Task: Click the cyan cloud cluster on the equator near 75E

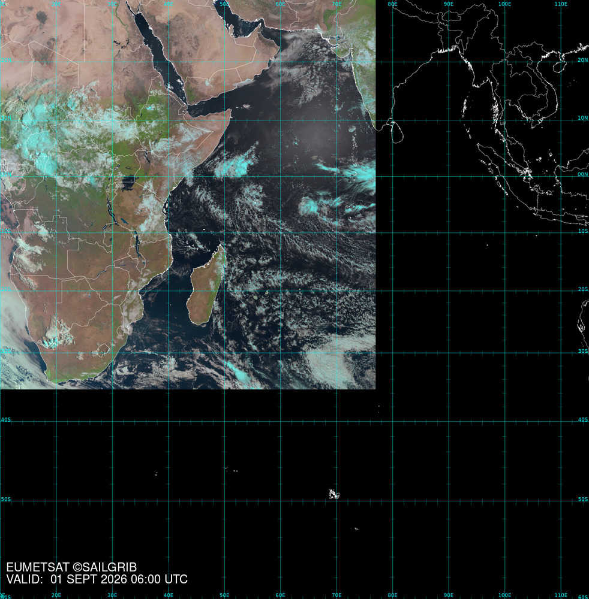Action: [359, 173]
